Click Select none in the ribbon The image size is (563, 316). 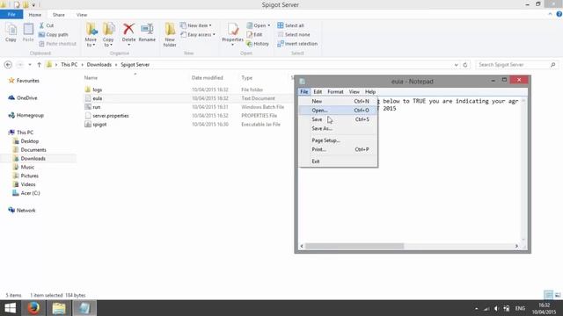[293, 35]
